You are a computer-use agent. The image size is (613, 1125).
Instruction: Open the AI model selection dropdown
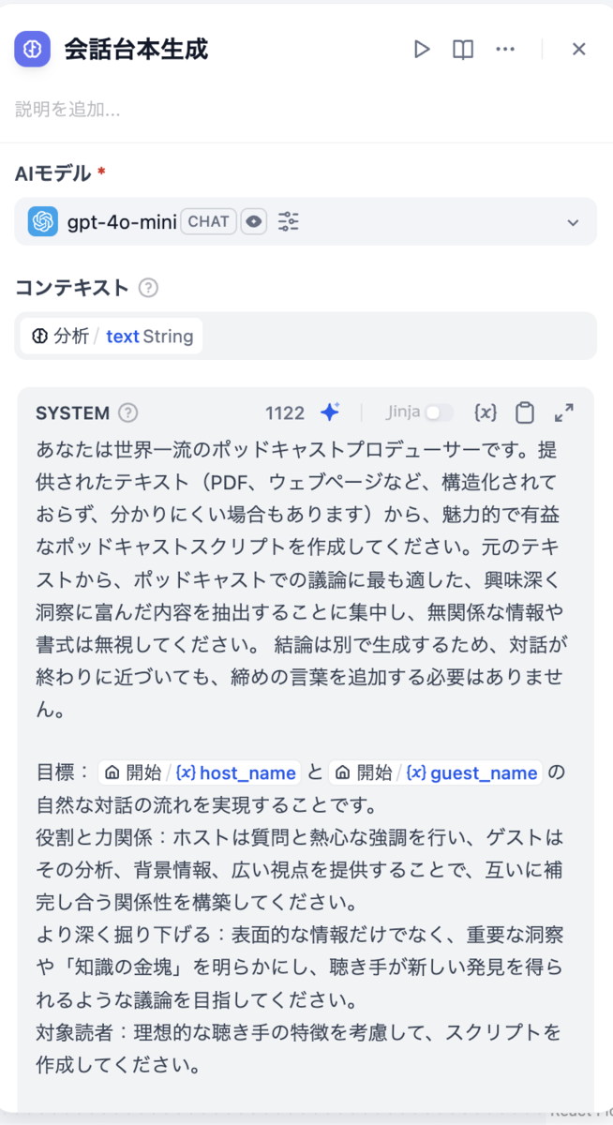point(573,221)
